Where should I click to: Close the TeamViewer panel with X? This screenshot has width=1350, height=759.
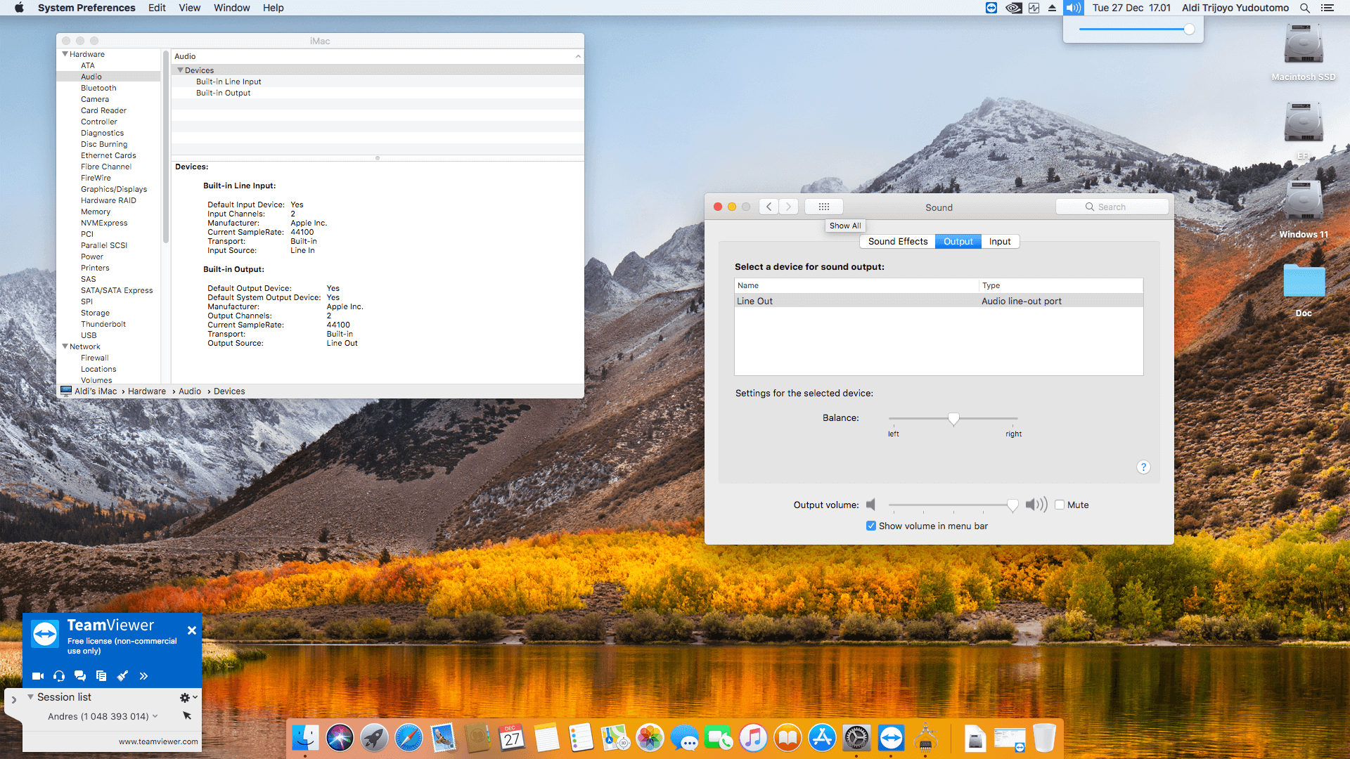tap(191, 630)
